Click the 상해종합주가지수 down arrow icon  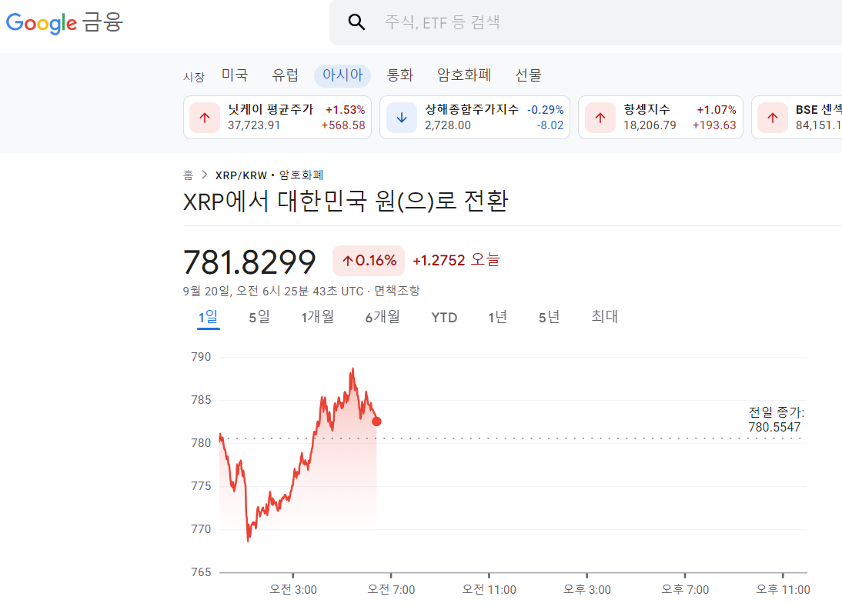pos(402,118)
